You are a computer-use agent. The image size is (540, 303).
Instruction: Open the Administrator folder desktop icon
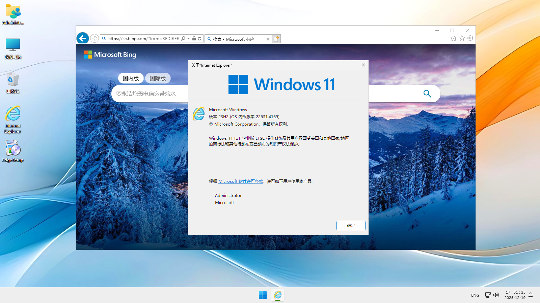pyautogui.click(x=13, y=14)
